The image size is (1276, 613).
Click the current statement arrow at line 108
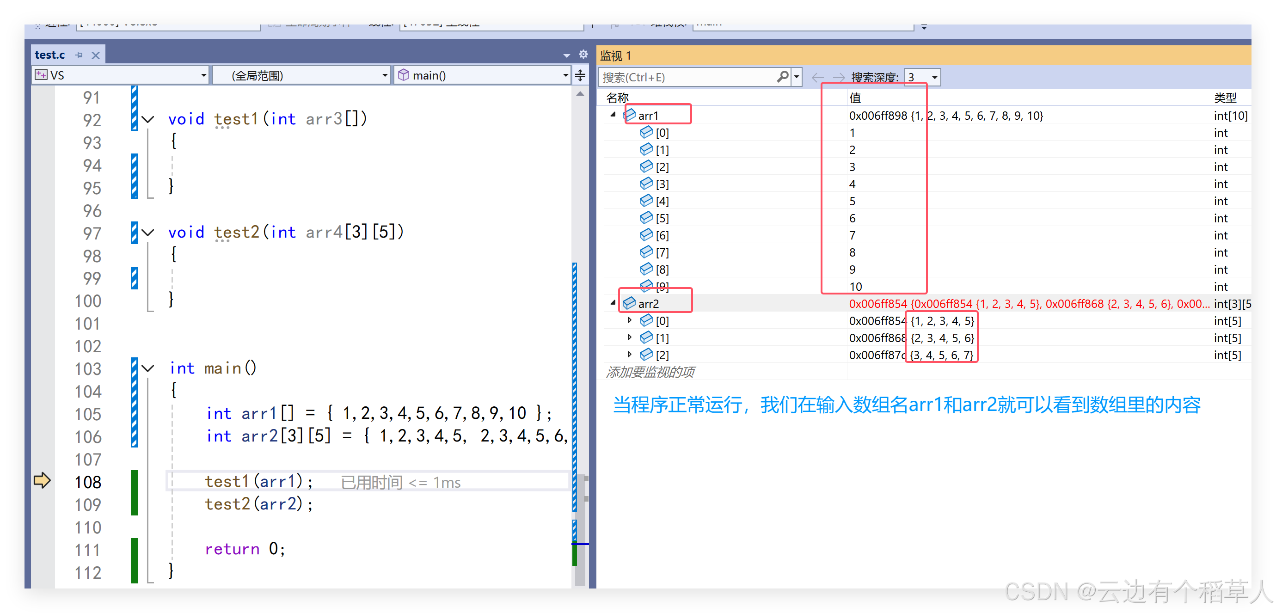pyautogui.click(x=42, y=480)
